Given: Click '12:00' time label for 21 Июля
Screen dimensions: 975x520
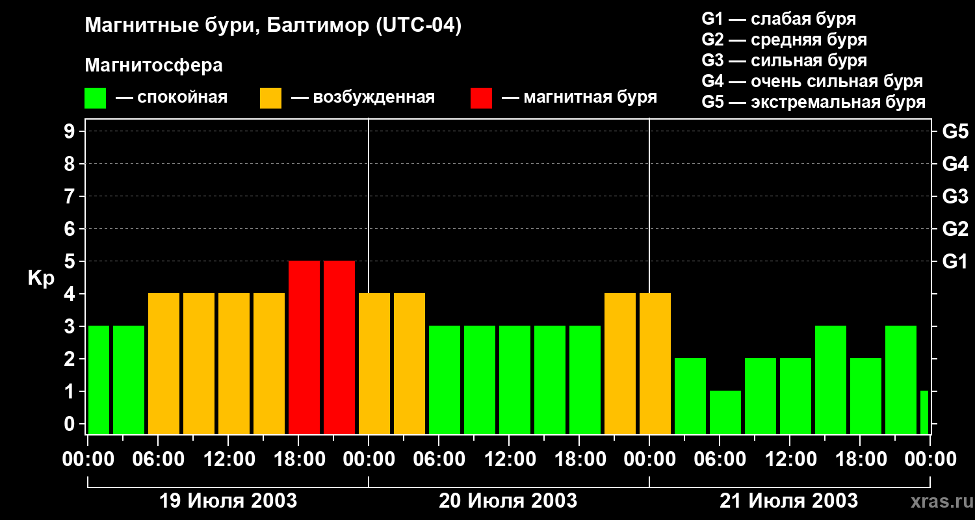Looking at the screenshot, I should click(x=790, y=460).
